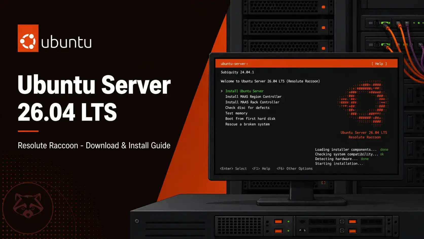Screen dimensions: 424x239
Task: Select "Test memory" from the installer menu
Action: pyautogui.click(x=236, y=113)
